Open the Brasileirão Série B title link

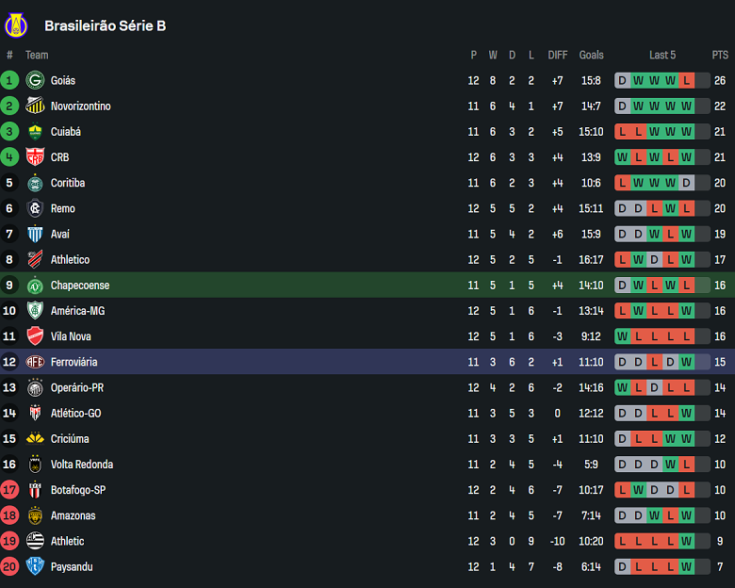click(x=105, y=25)
